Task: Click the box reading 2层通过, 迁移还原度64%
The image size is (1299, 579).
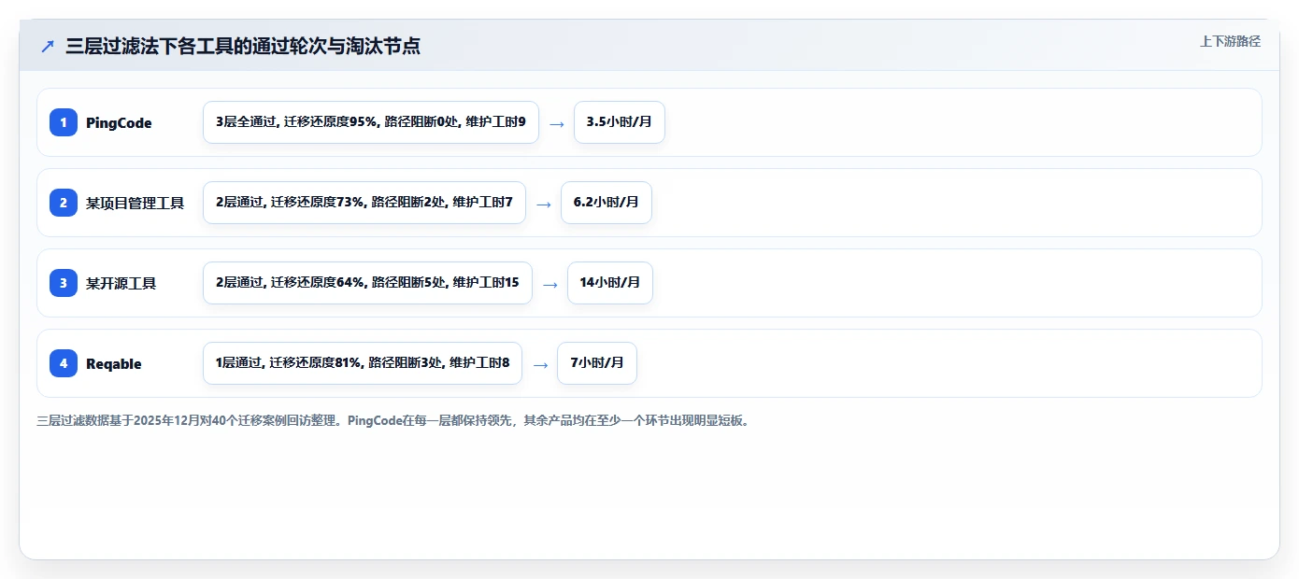Action: (367, 283)
